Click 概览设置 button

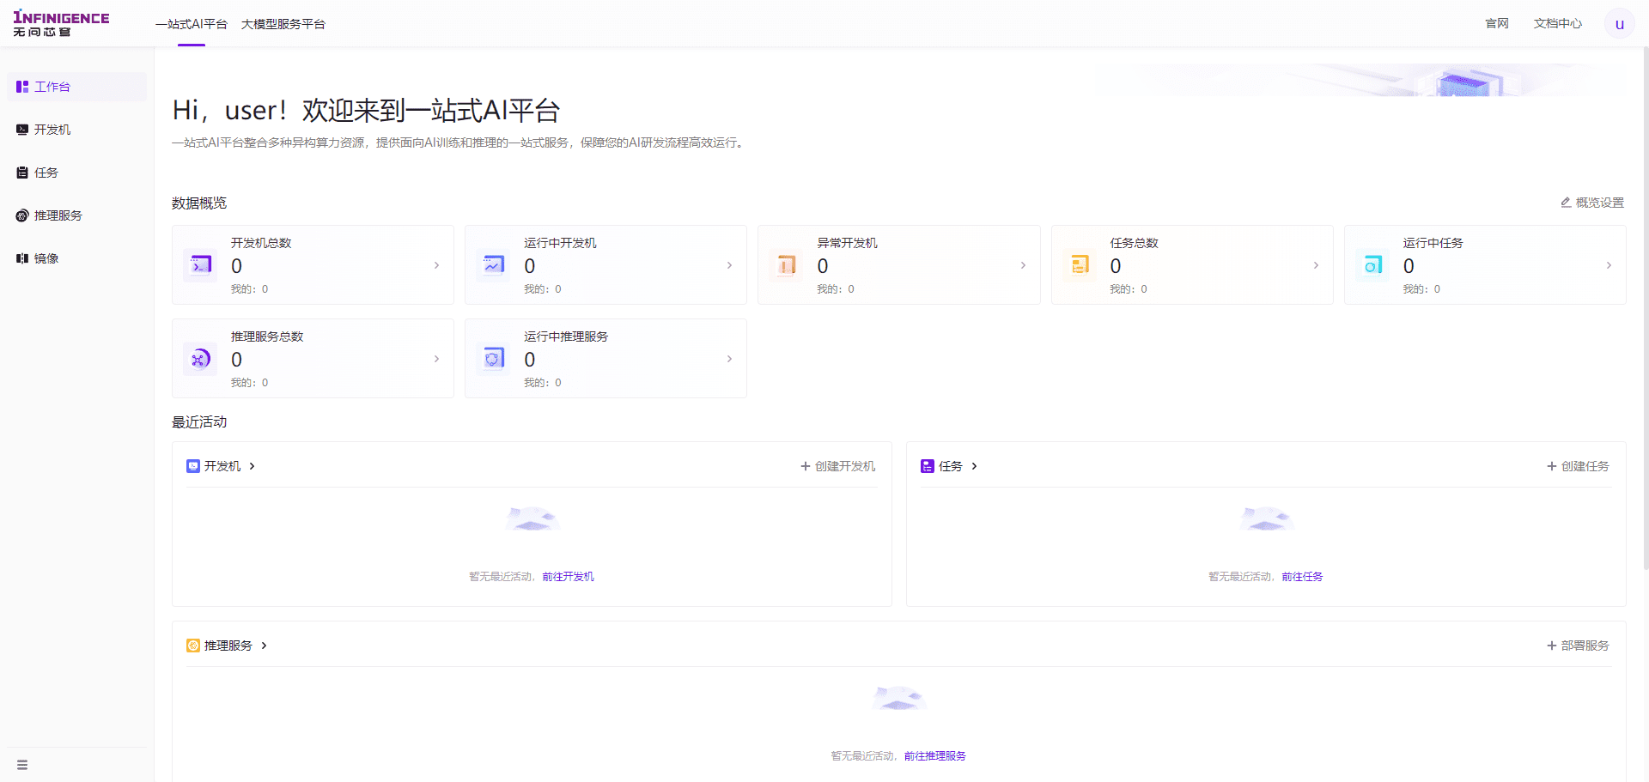coord(1592,203)
